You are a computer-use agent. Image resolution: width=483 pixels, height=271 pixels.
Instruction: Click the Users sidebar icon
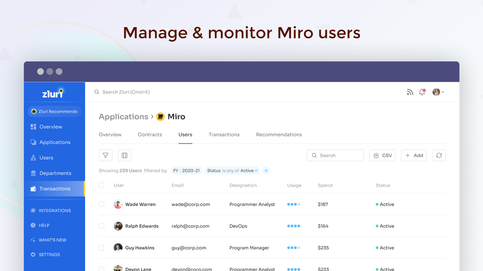33,158
